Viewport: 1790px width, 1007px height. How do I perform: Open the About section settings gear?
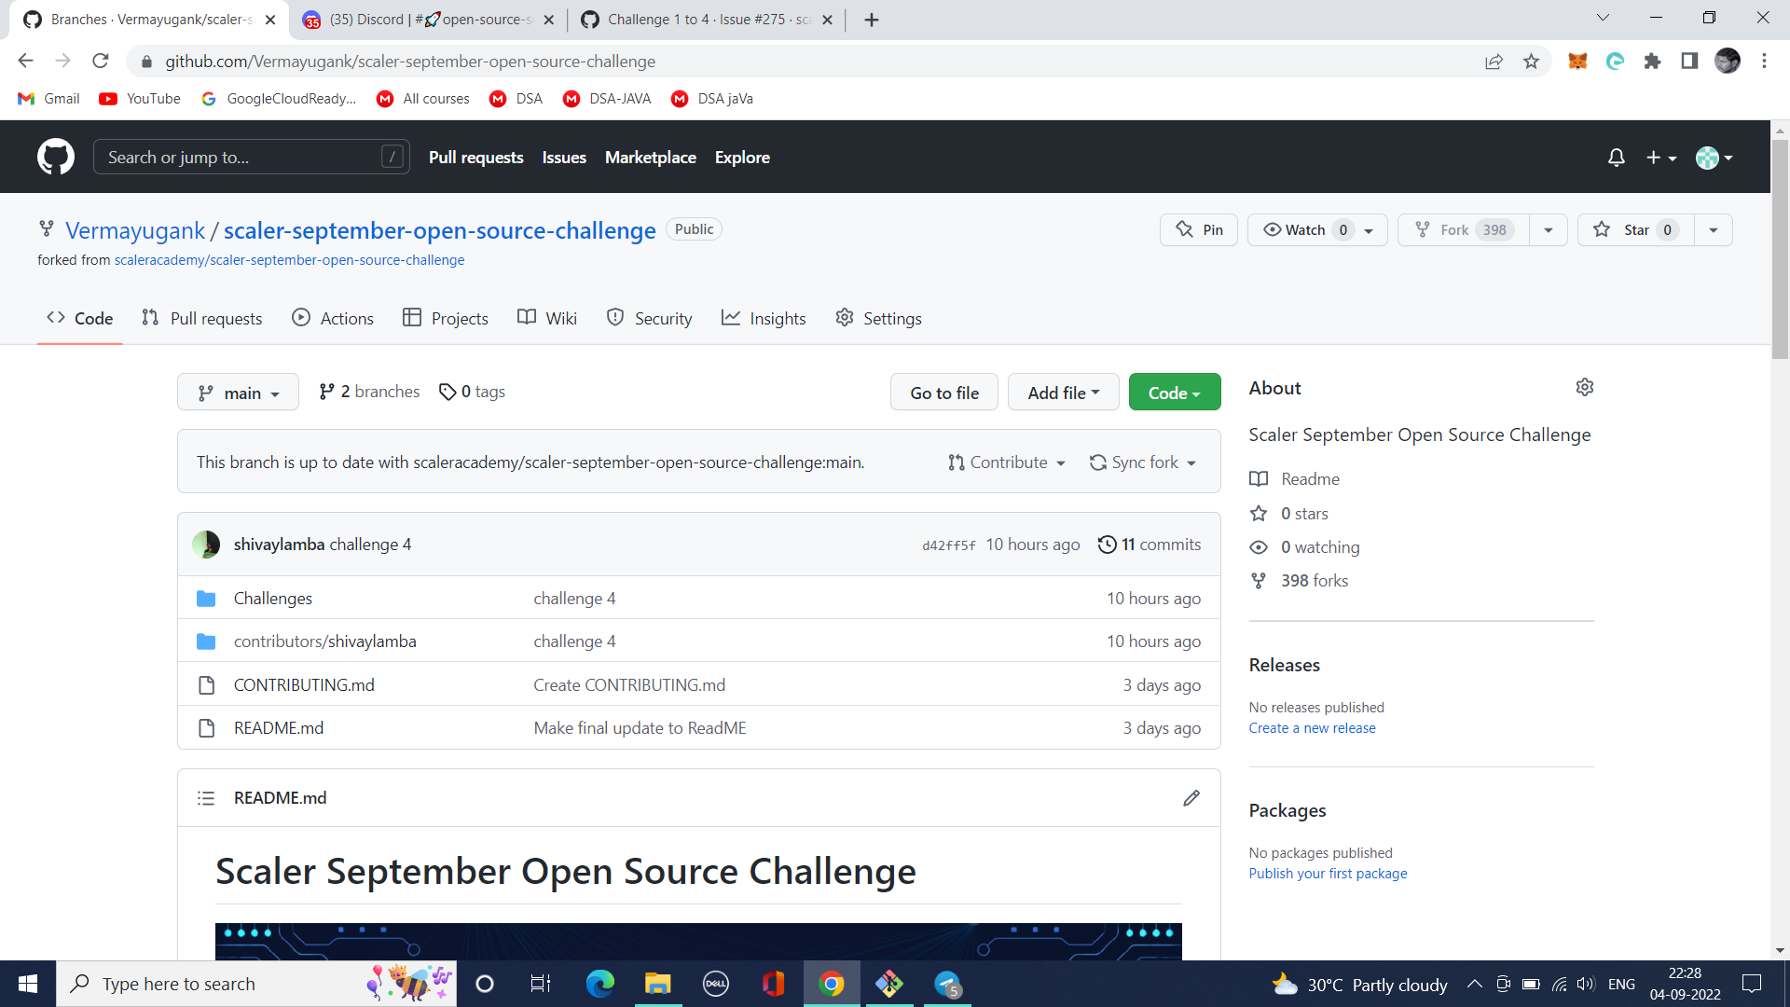(x=1585, y=387)
